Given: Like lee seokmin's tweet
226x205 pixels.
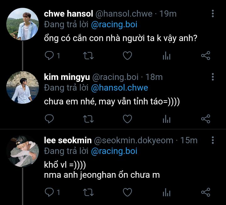Looking at the screenshot, I should coord(127,192).
